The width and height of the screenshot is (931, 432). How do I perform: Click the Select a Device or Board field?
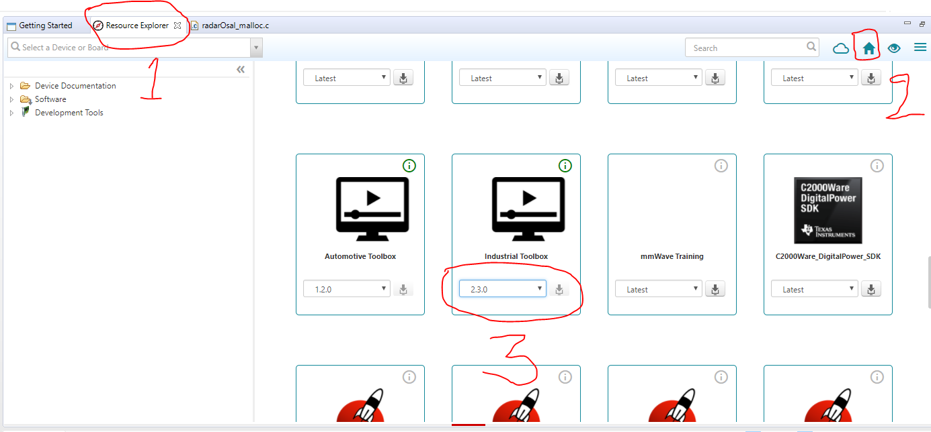point(128,48)
